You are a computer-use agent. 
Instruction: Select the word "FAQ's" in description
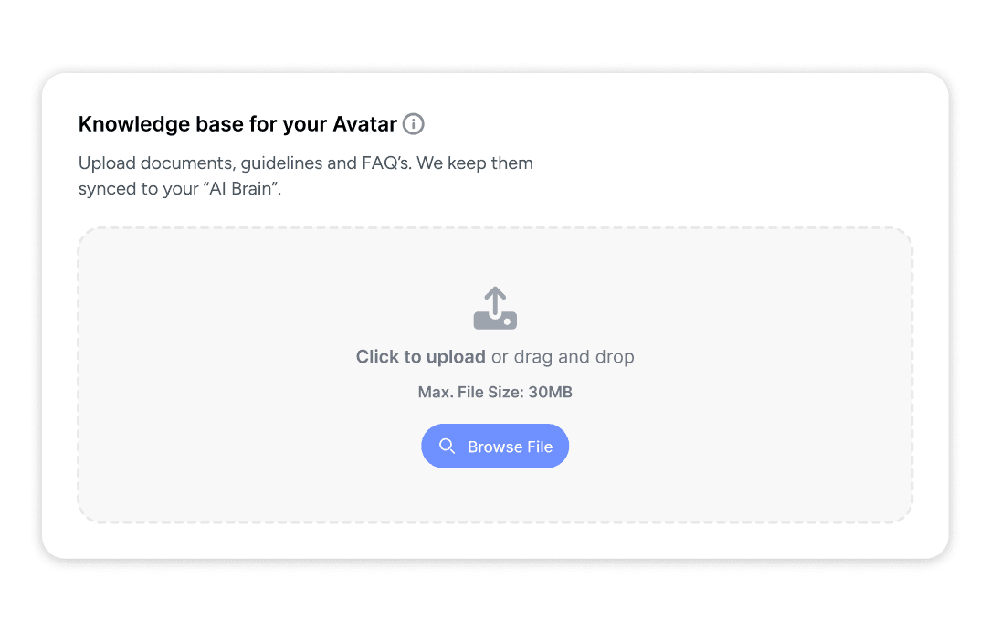point(386,163)
